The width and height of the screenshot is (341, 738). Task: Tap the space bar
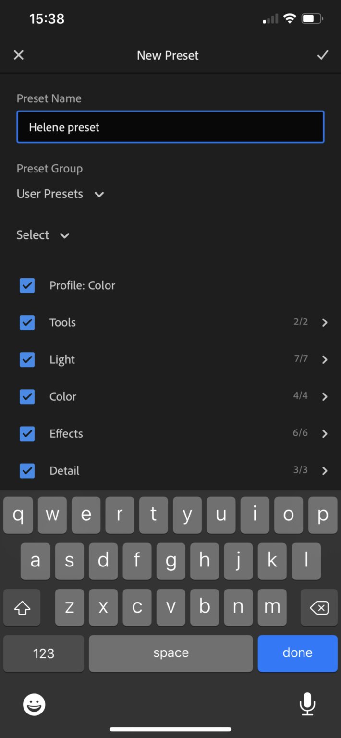170,653
